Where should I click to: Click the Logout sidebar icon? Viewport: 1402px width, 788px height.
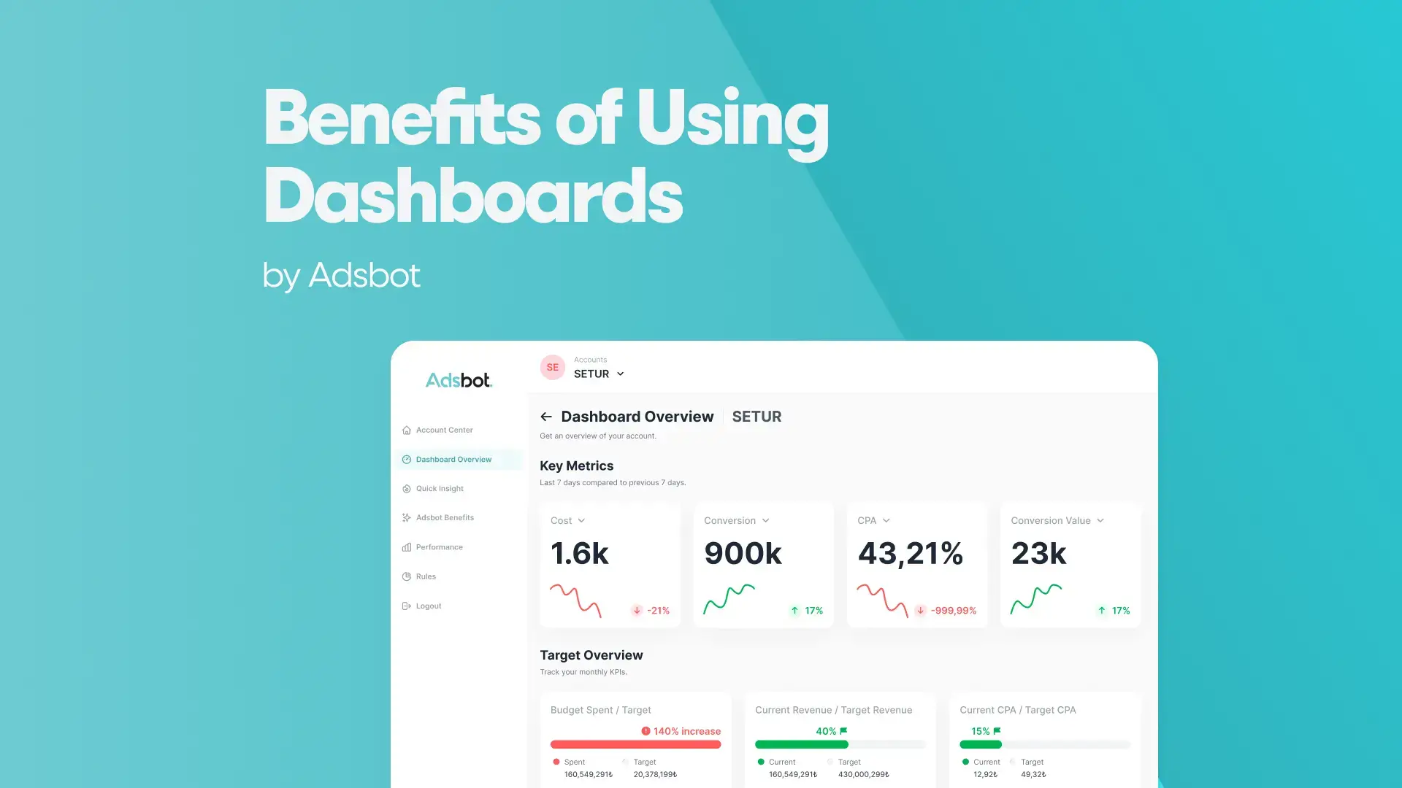pos(406,605)
